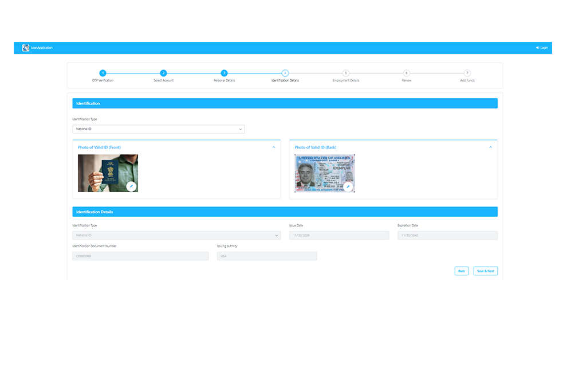
Task: Collapse the Photo of Valid ID (Front) panel
Action: pos(274,147)
